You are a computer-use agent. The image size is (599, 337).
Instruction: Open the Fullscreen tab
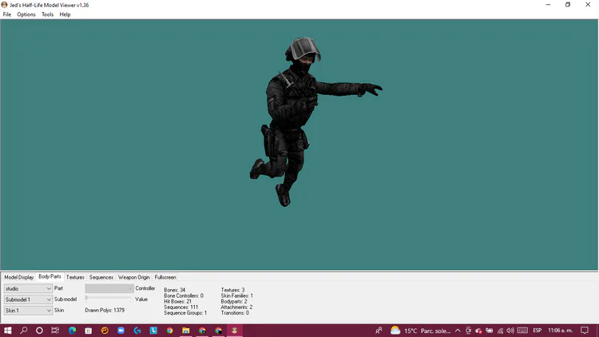165,277
